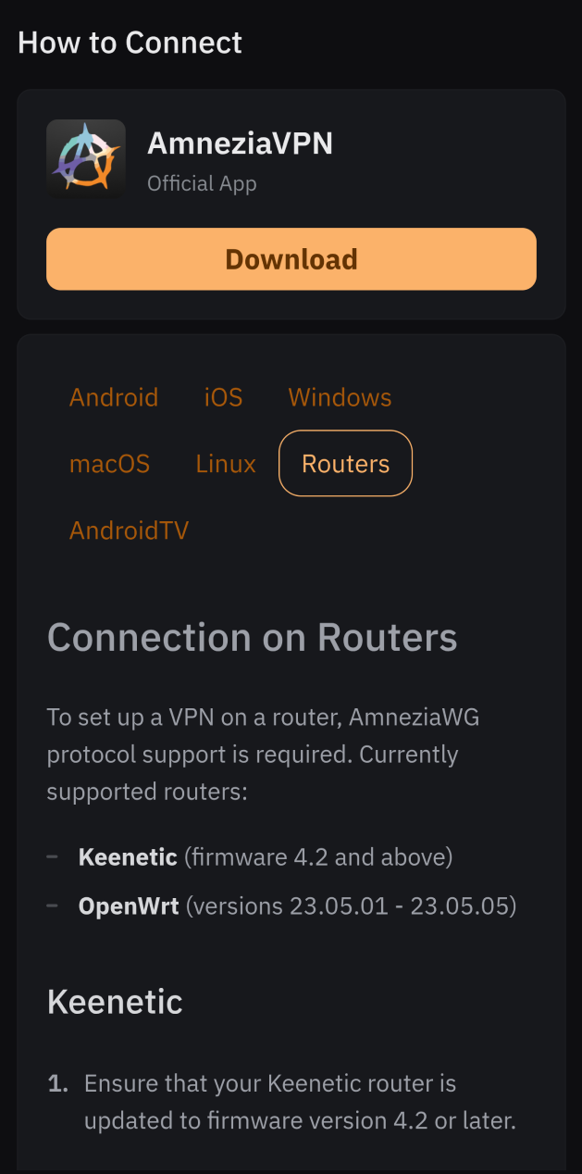The height and width of the screenshot is (1174, 582).
Task: Click the "Connection on Routers" heading
Action: click(x=252, y=638)
